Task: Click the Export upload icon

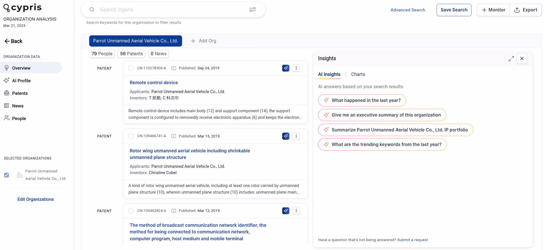Action: point(517,10)
